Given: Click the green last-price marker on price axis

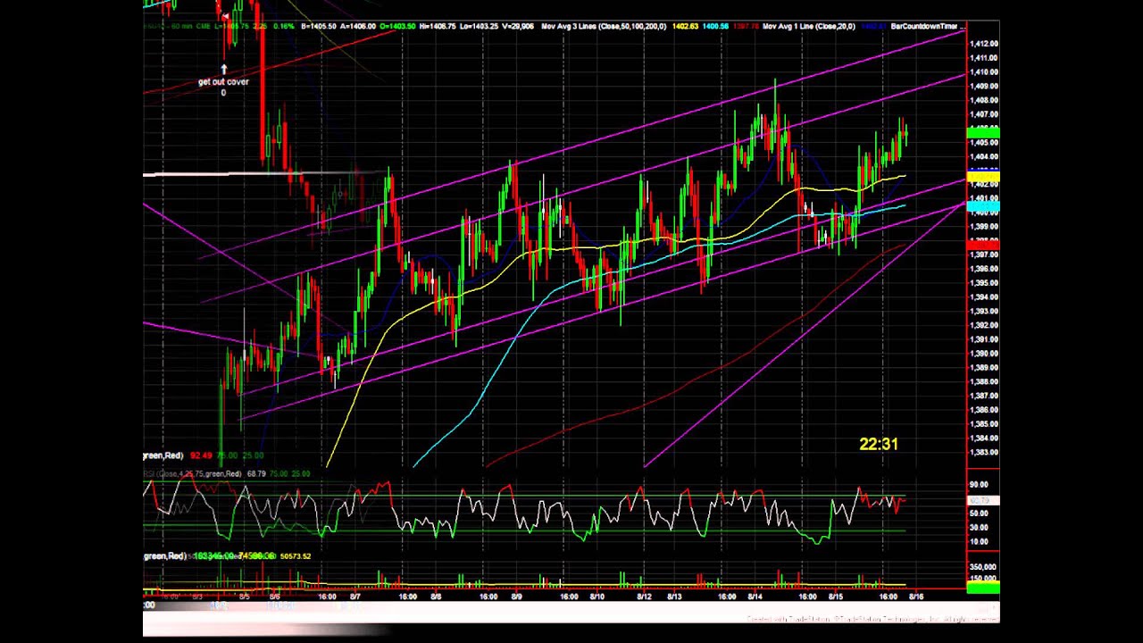Looking at the screenshot, I should 983,133.
